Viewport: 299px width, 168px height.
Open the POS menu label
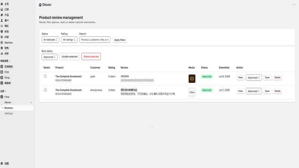[7, 72]
